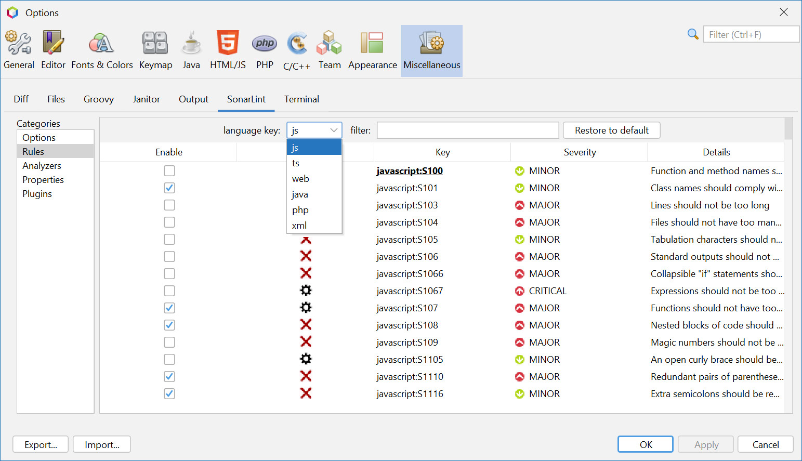This screenshot has width=802, height=461.
Task: Select the Fonts & Colors category
Action: point(102,50)
